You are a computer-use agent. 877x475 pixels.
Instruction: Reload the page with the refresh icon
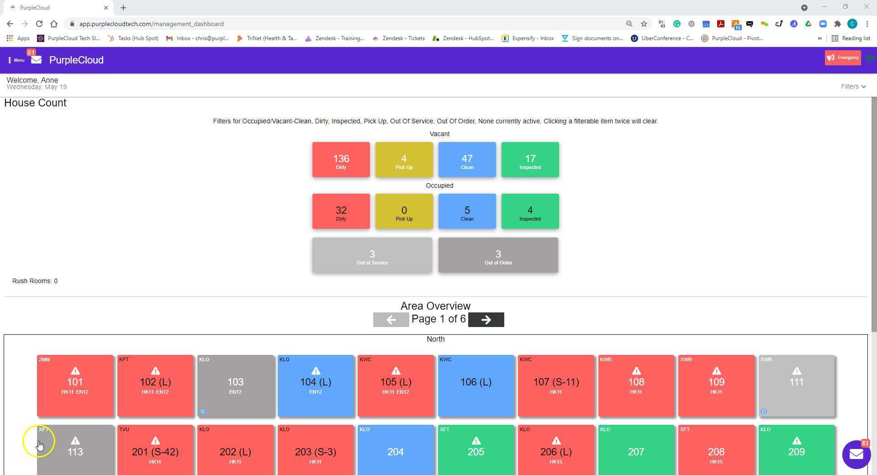pyautogui.click(x=39, y=24)
